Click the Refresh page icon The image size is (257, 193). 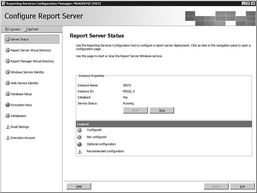pos(26,30)
